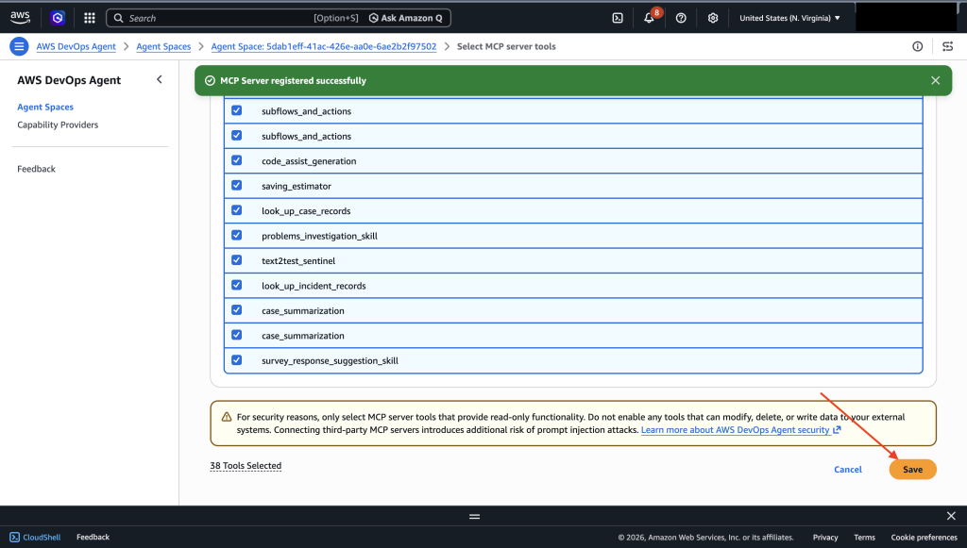This screenshot has height=548, width=967.
Task: Open the notifications bell
Action: [650, 18]
